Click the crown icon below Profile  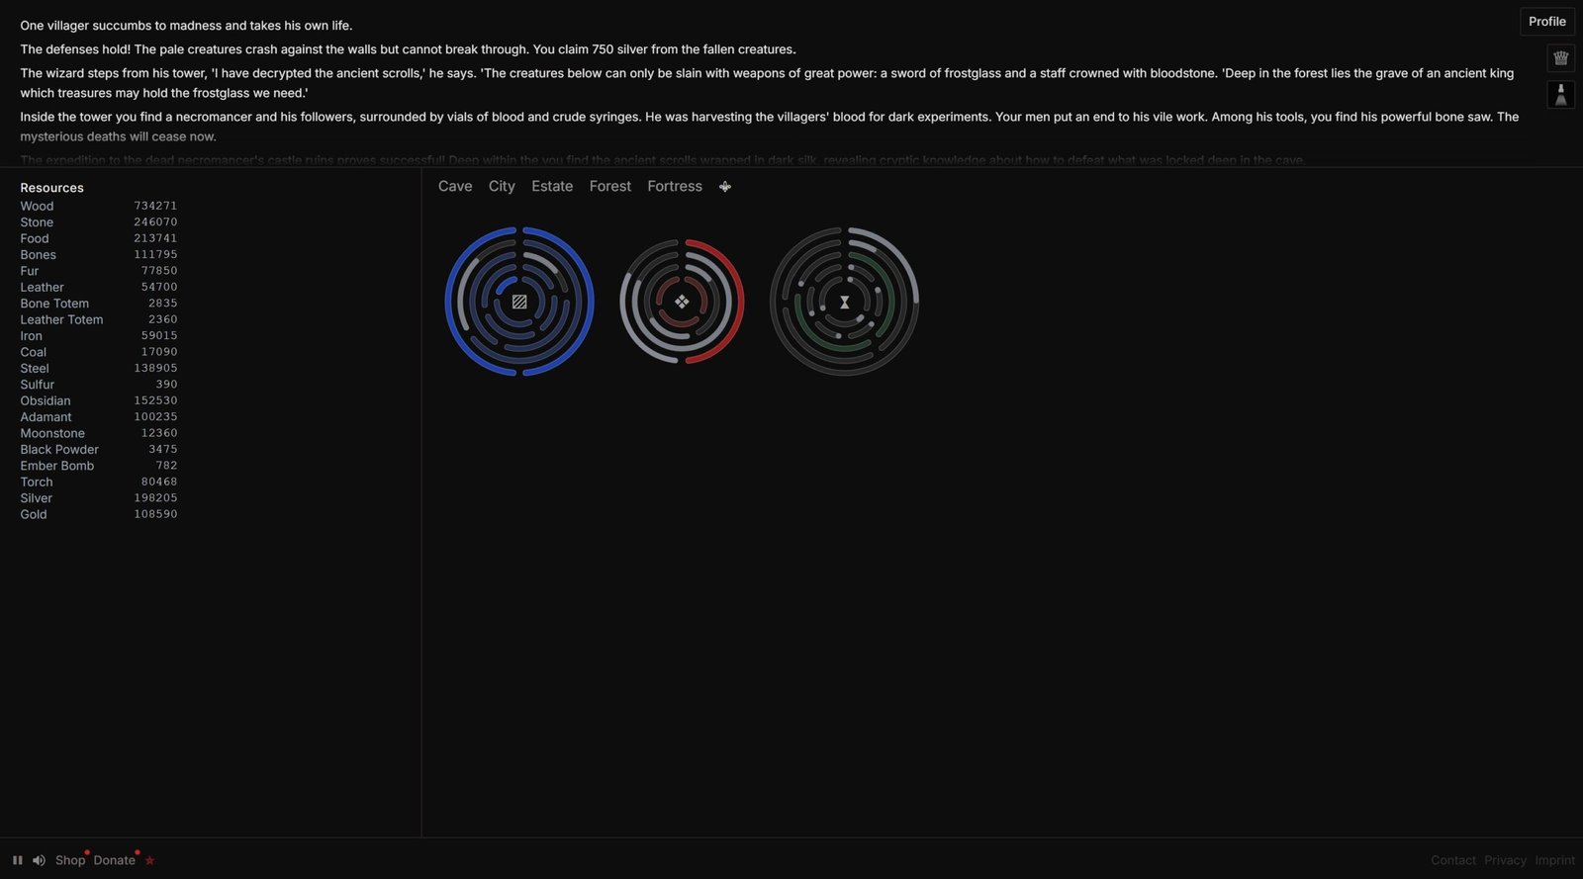(1560, 58)
